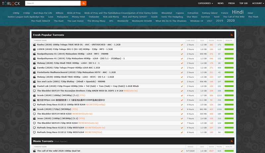265x153 pixels.
Task: Open RSS feed for Movie Torrents
Action: point(232,141)
